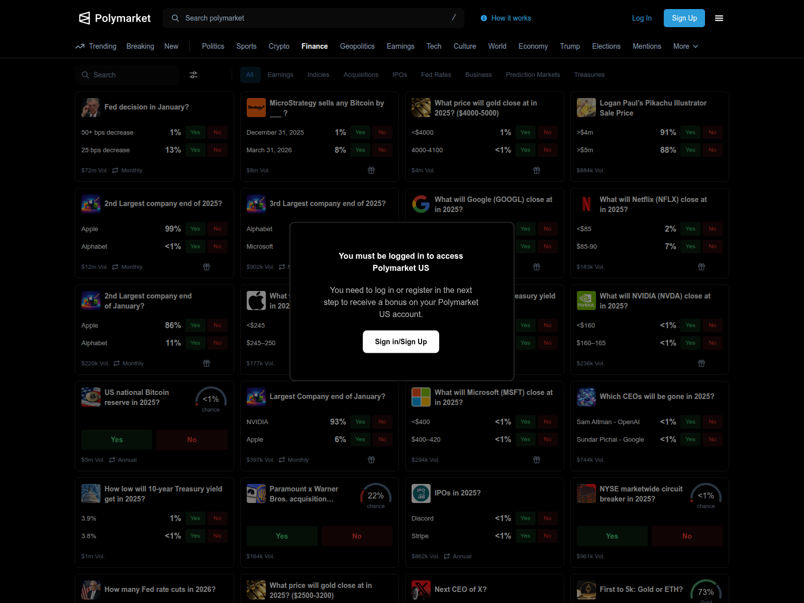The width and height of the screenshot is (804, 603).
Task: Select the Treasuries filter chip
Action: tap(589, 75)
